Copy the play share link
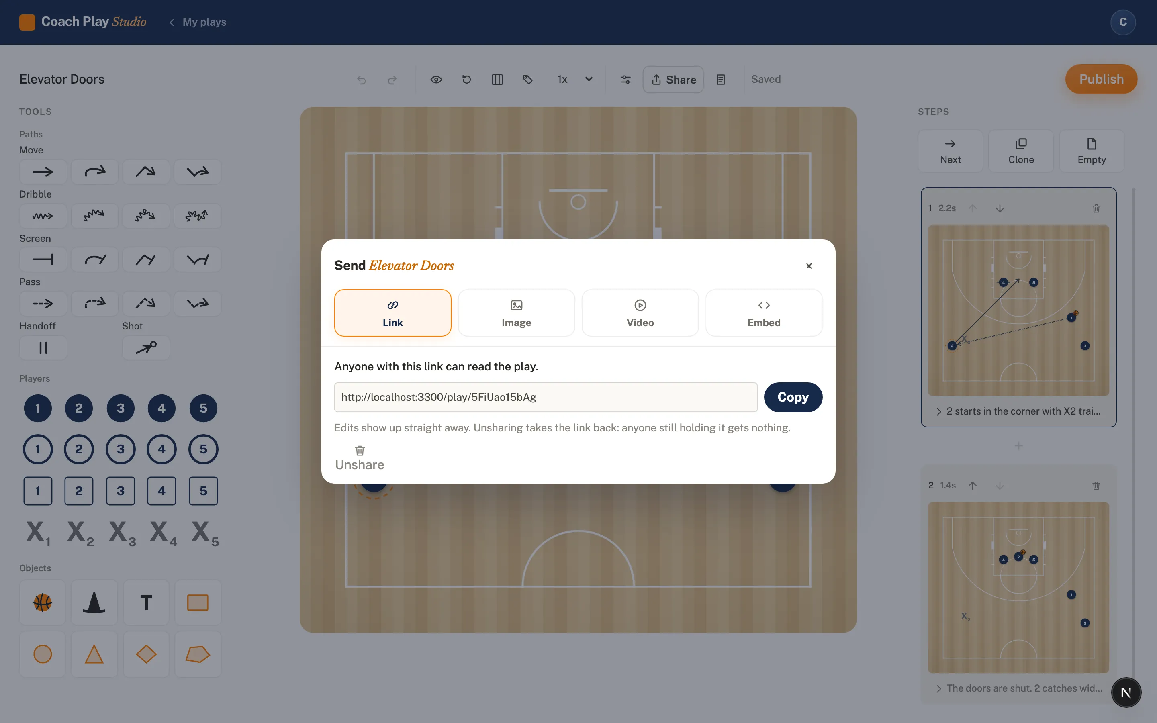1157x723 pixels. (793, 397)
